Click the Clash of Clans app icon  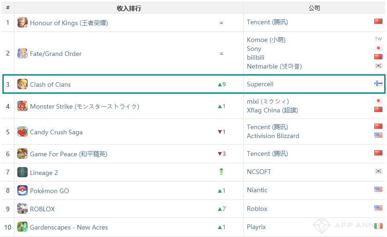22,84
